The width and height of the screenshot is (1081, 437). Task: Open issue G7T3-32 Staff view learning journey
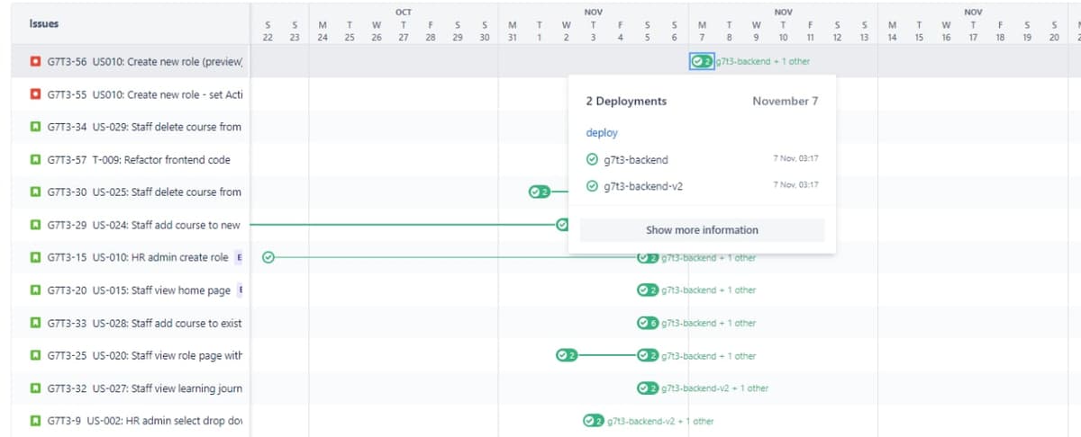pos(144,388)
